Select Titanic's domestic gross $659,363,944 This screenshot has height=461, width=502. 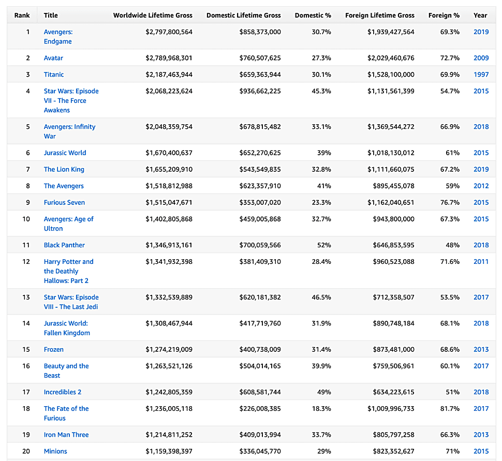(x=260, y=75)
